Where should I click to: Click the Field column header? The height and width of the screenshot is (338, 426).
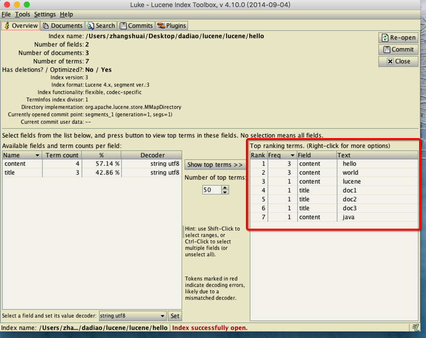coord(317,155)
